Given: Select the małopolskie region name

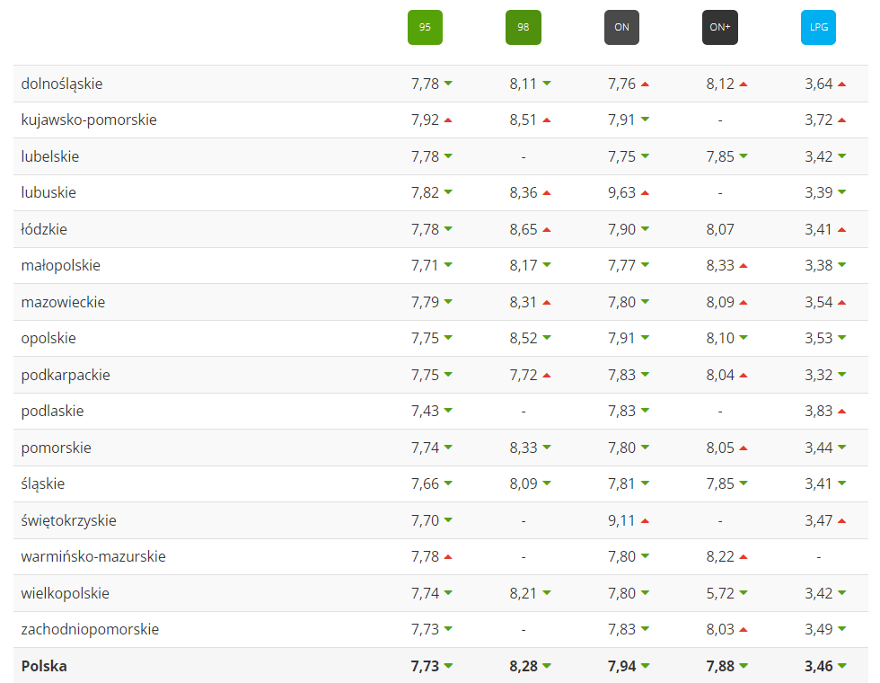Looking at the screenshot, I should (x=61, y=266).
